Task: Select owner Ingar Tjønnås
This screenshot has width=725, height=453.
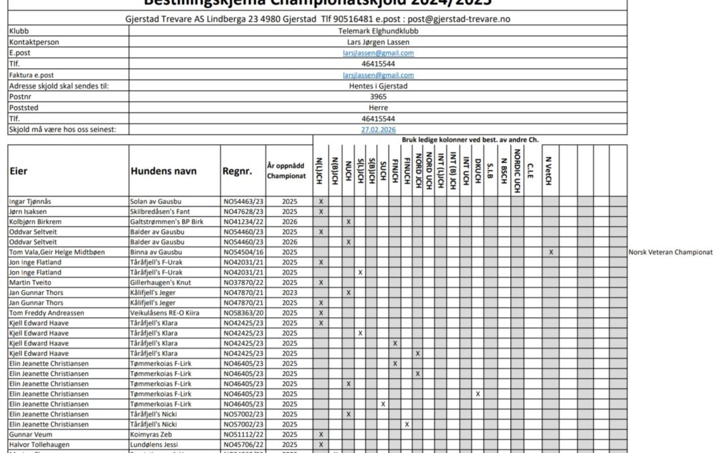Action: click(30, 201)
